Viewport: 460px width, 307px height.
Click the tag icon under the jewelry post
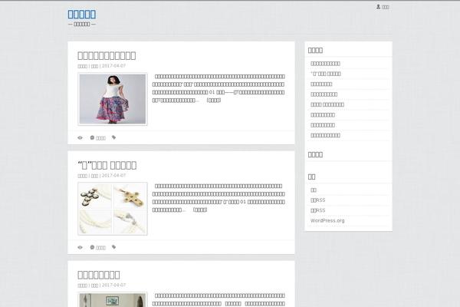click(x=113, y=247)
